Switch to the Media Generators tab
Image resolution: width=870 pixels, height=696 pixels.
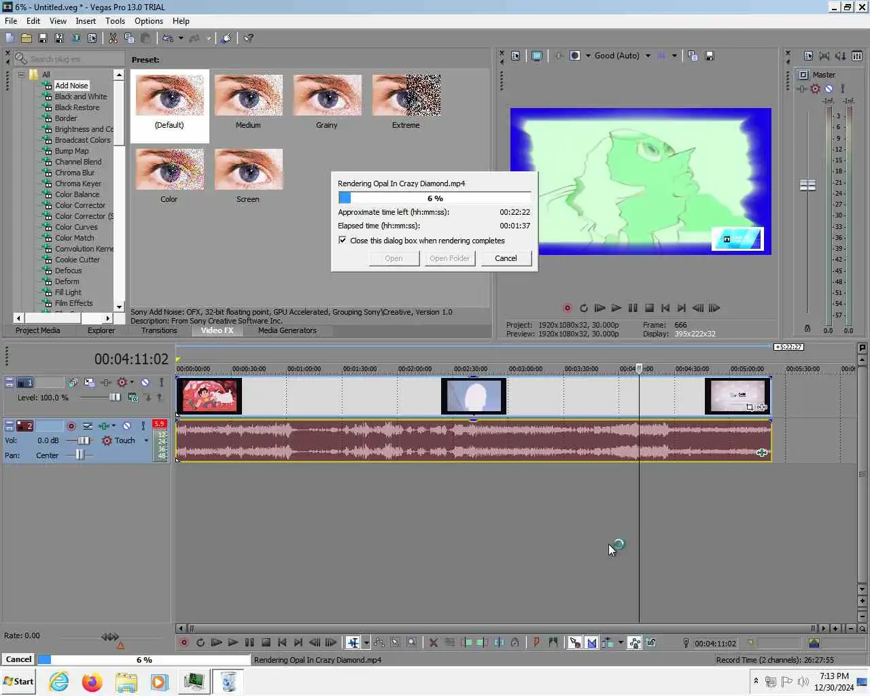point(287,330)
